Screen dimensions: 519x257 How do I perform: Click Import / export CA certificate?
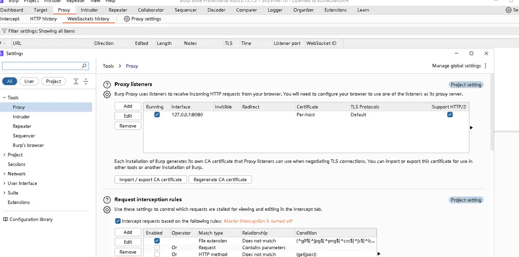[151, 180]
